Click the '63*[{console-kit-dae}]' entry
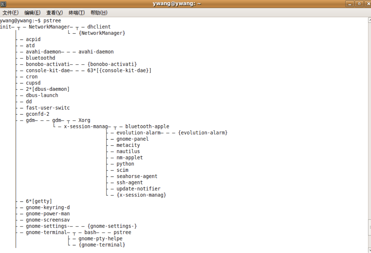 (119, 70)
